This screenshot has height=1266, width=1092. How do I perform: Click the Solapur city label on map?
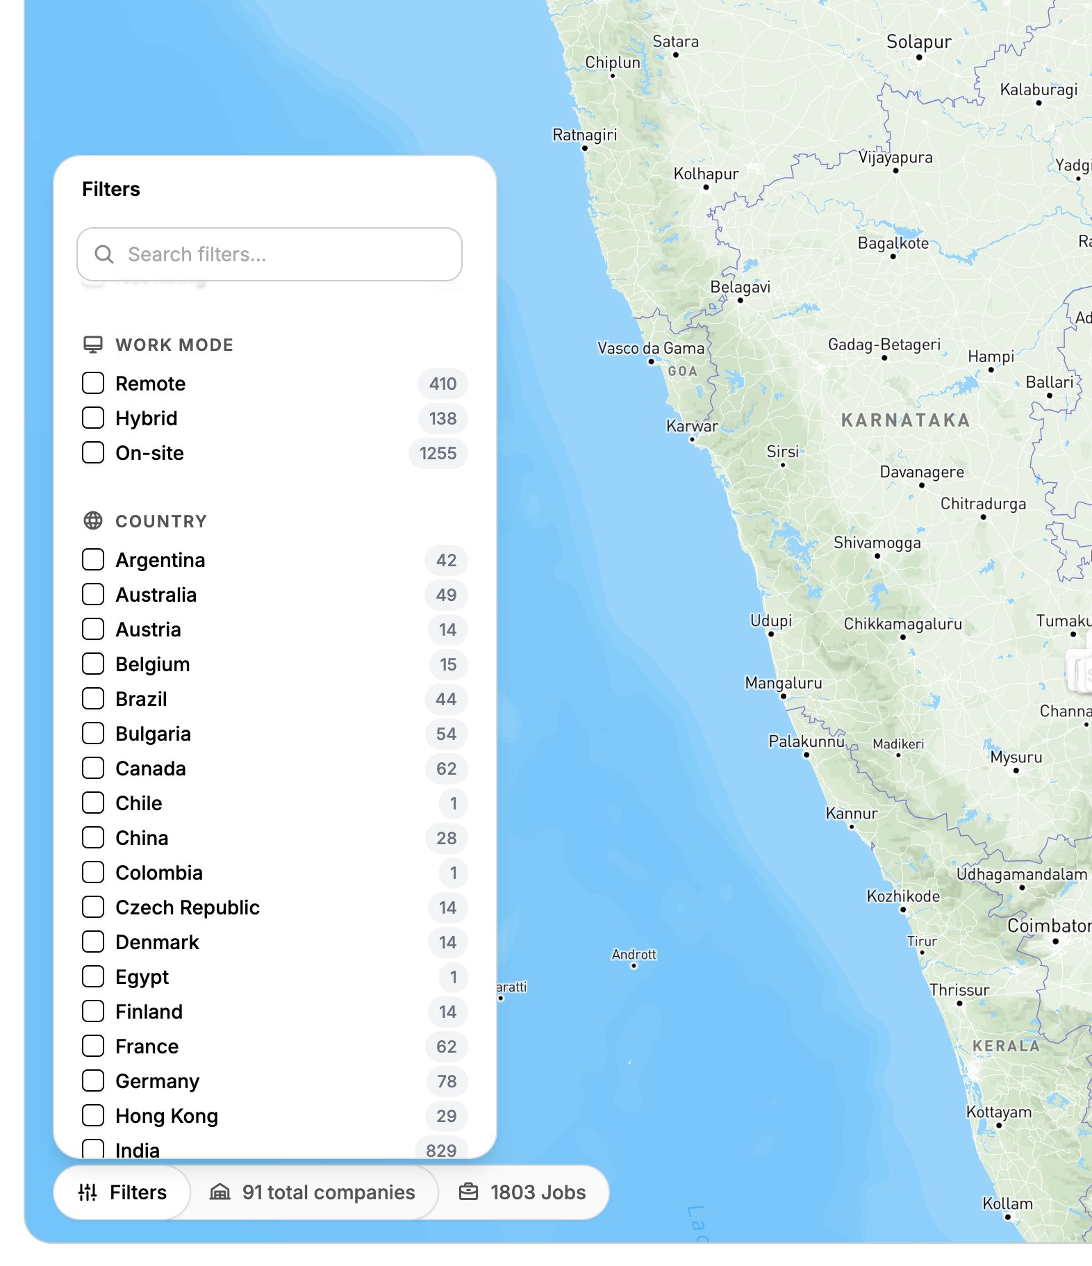tap(919, 42)
